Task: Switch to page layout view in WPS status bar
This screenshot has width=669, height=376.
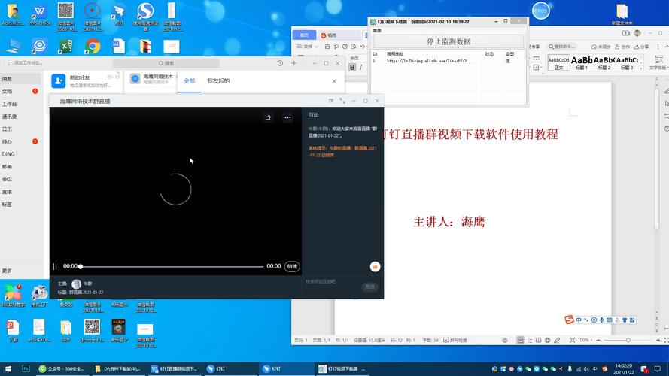Action: [x=520, y=340]
